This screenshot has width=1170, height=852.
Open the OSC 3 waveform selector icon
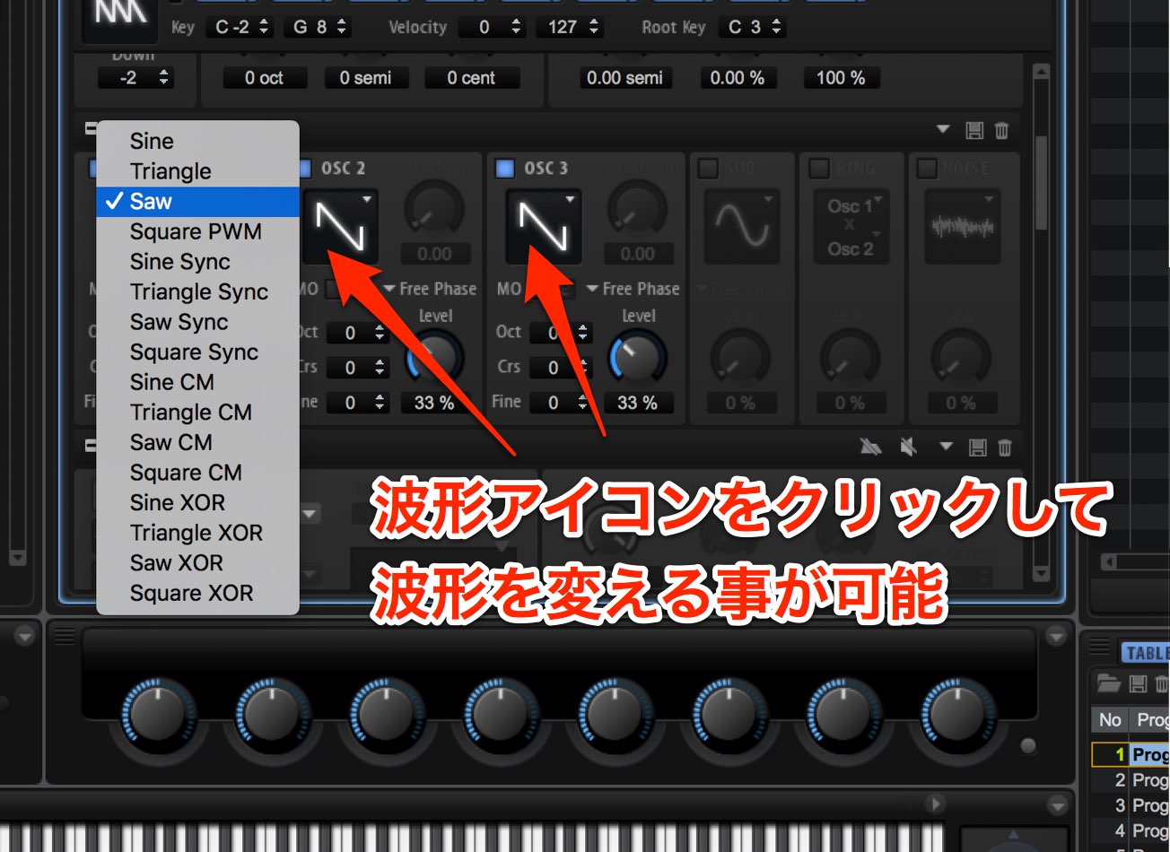pos(543,225)
